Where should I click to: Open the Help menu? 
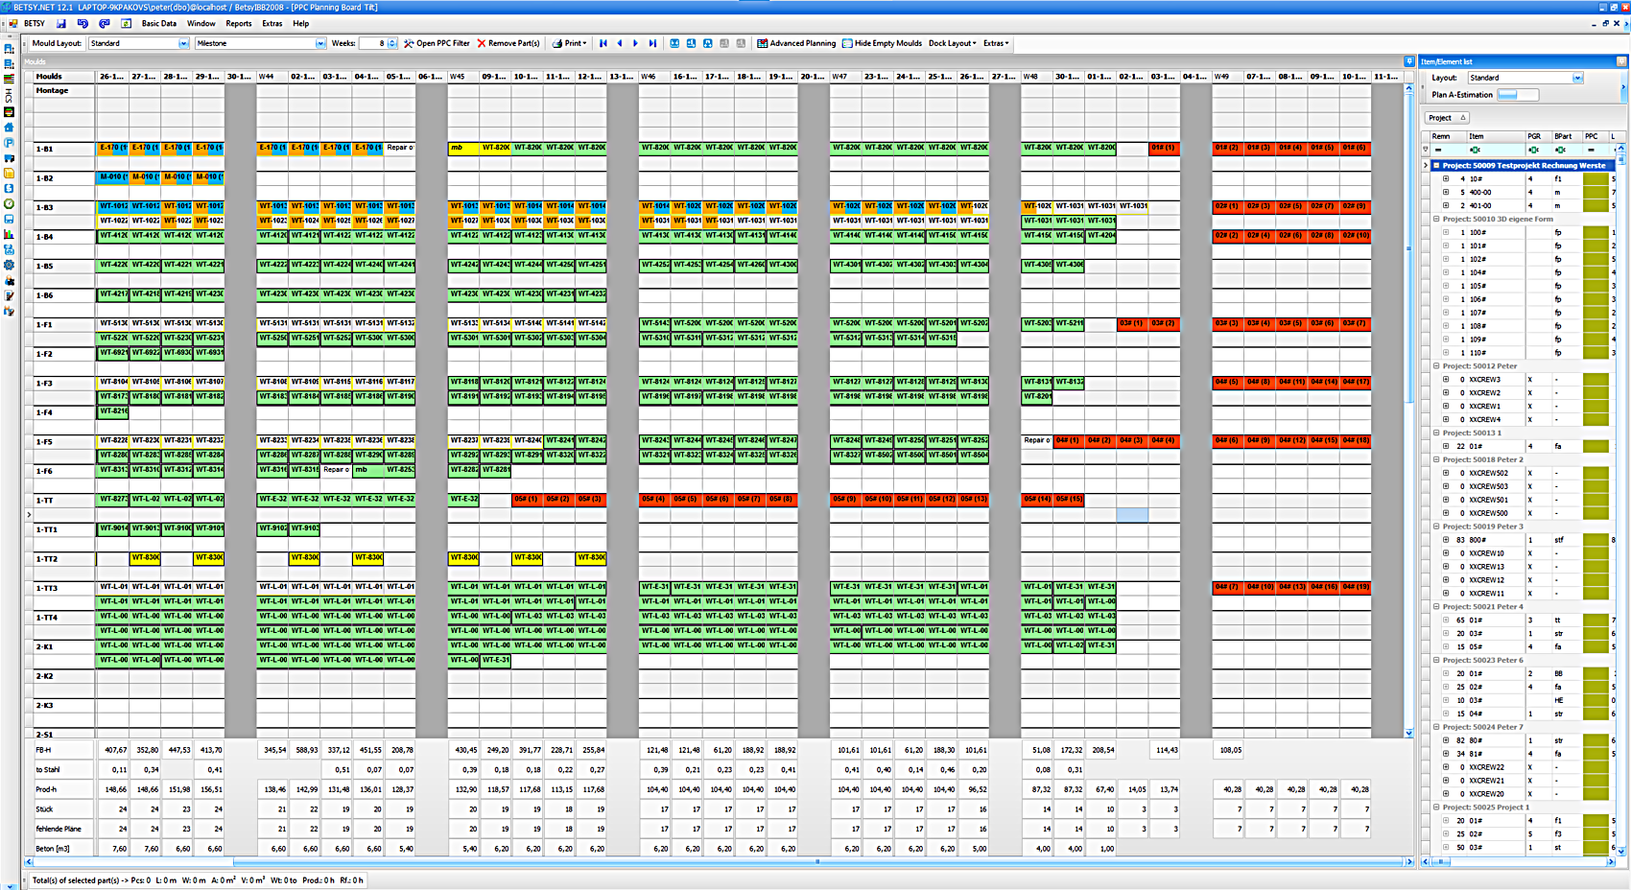tap(301, 23)
